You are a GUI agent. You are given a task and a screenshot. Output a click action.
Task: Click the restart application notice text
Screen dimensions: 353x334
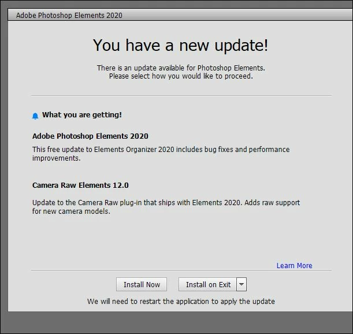pos(181,301)
